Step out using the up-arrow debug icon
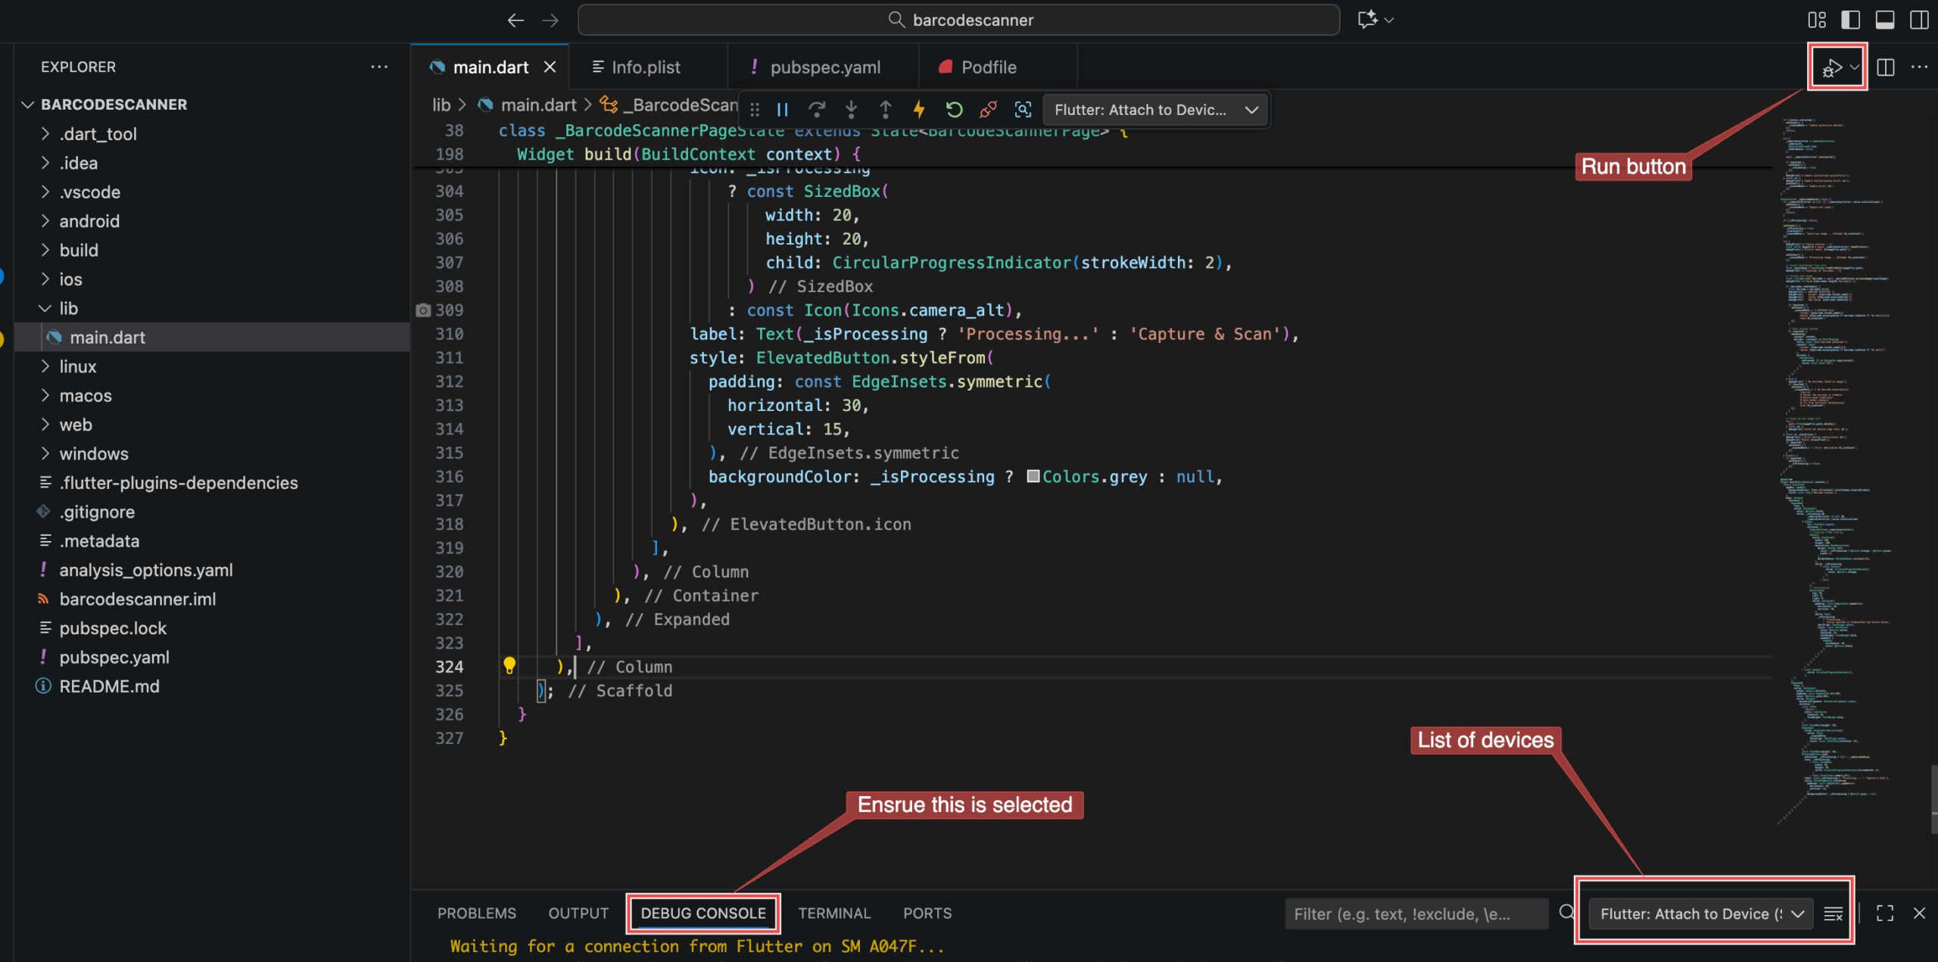 click(885, 110)
